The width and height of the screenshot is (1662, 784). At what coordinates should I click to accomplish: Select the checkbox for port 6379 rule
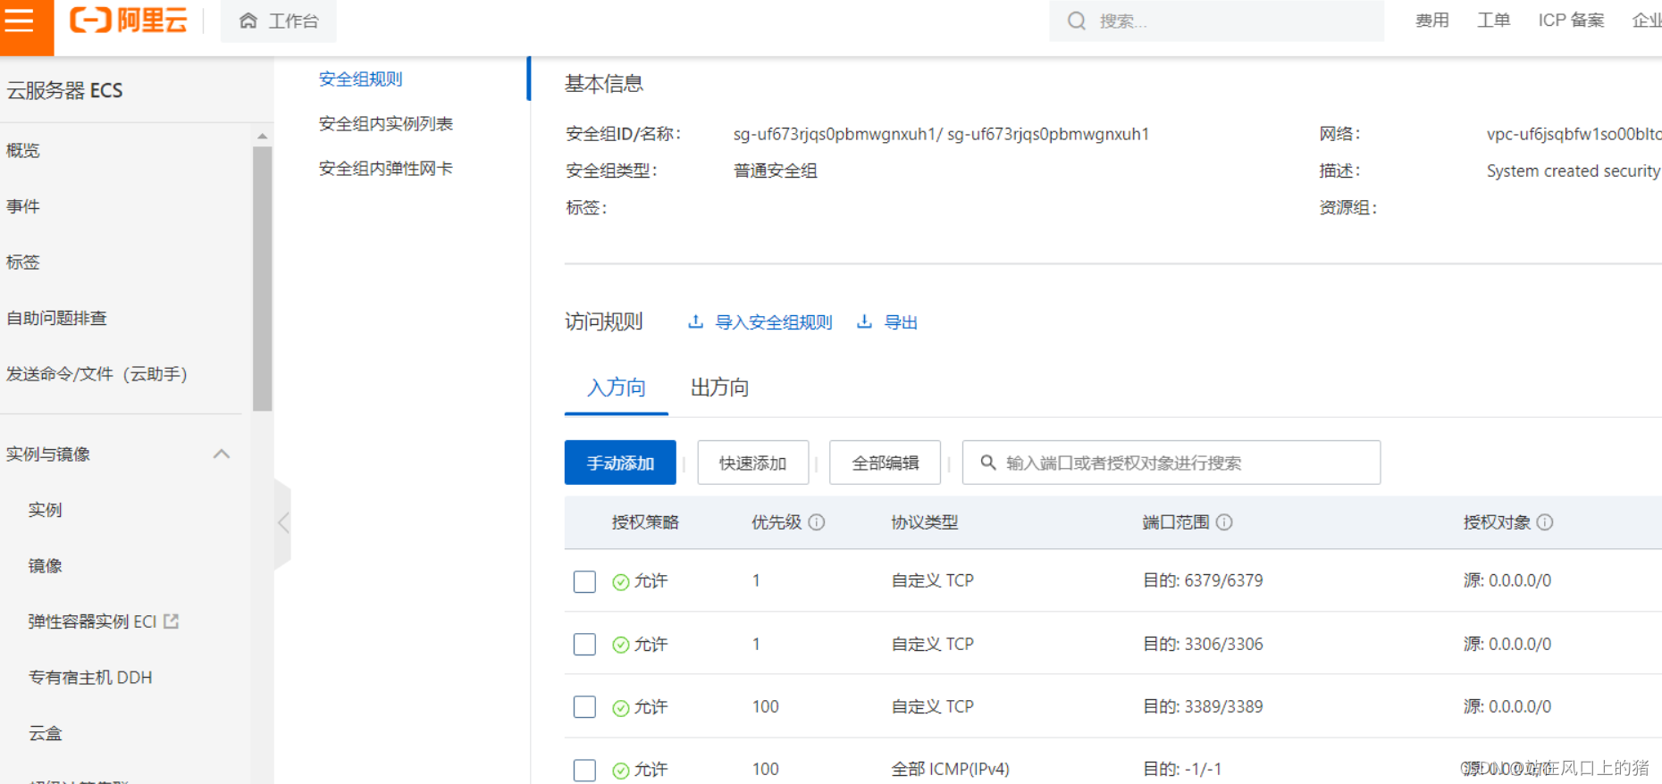pos(584,581)
